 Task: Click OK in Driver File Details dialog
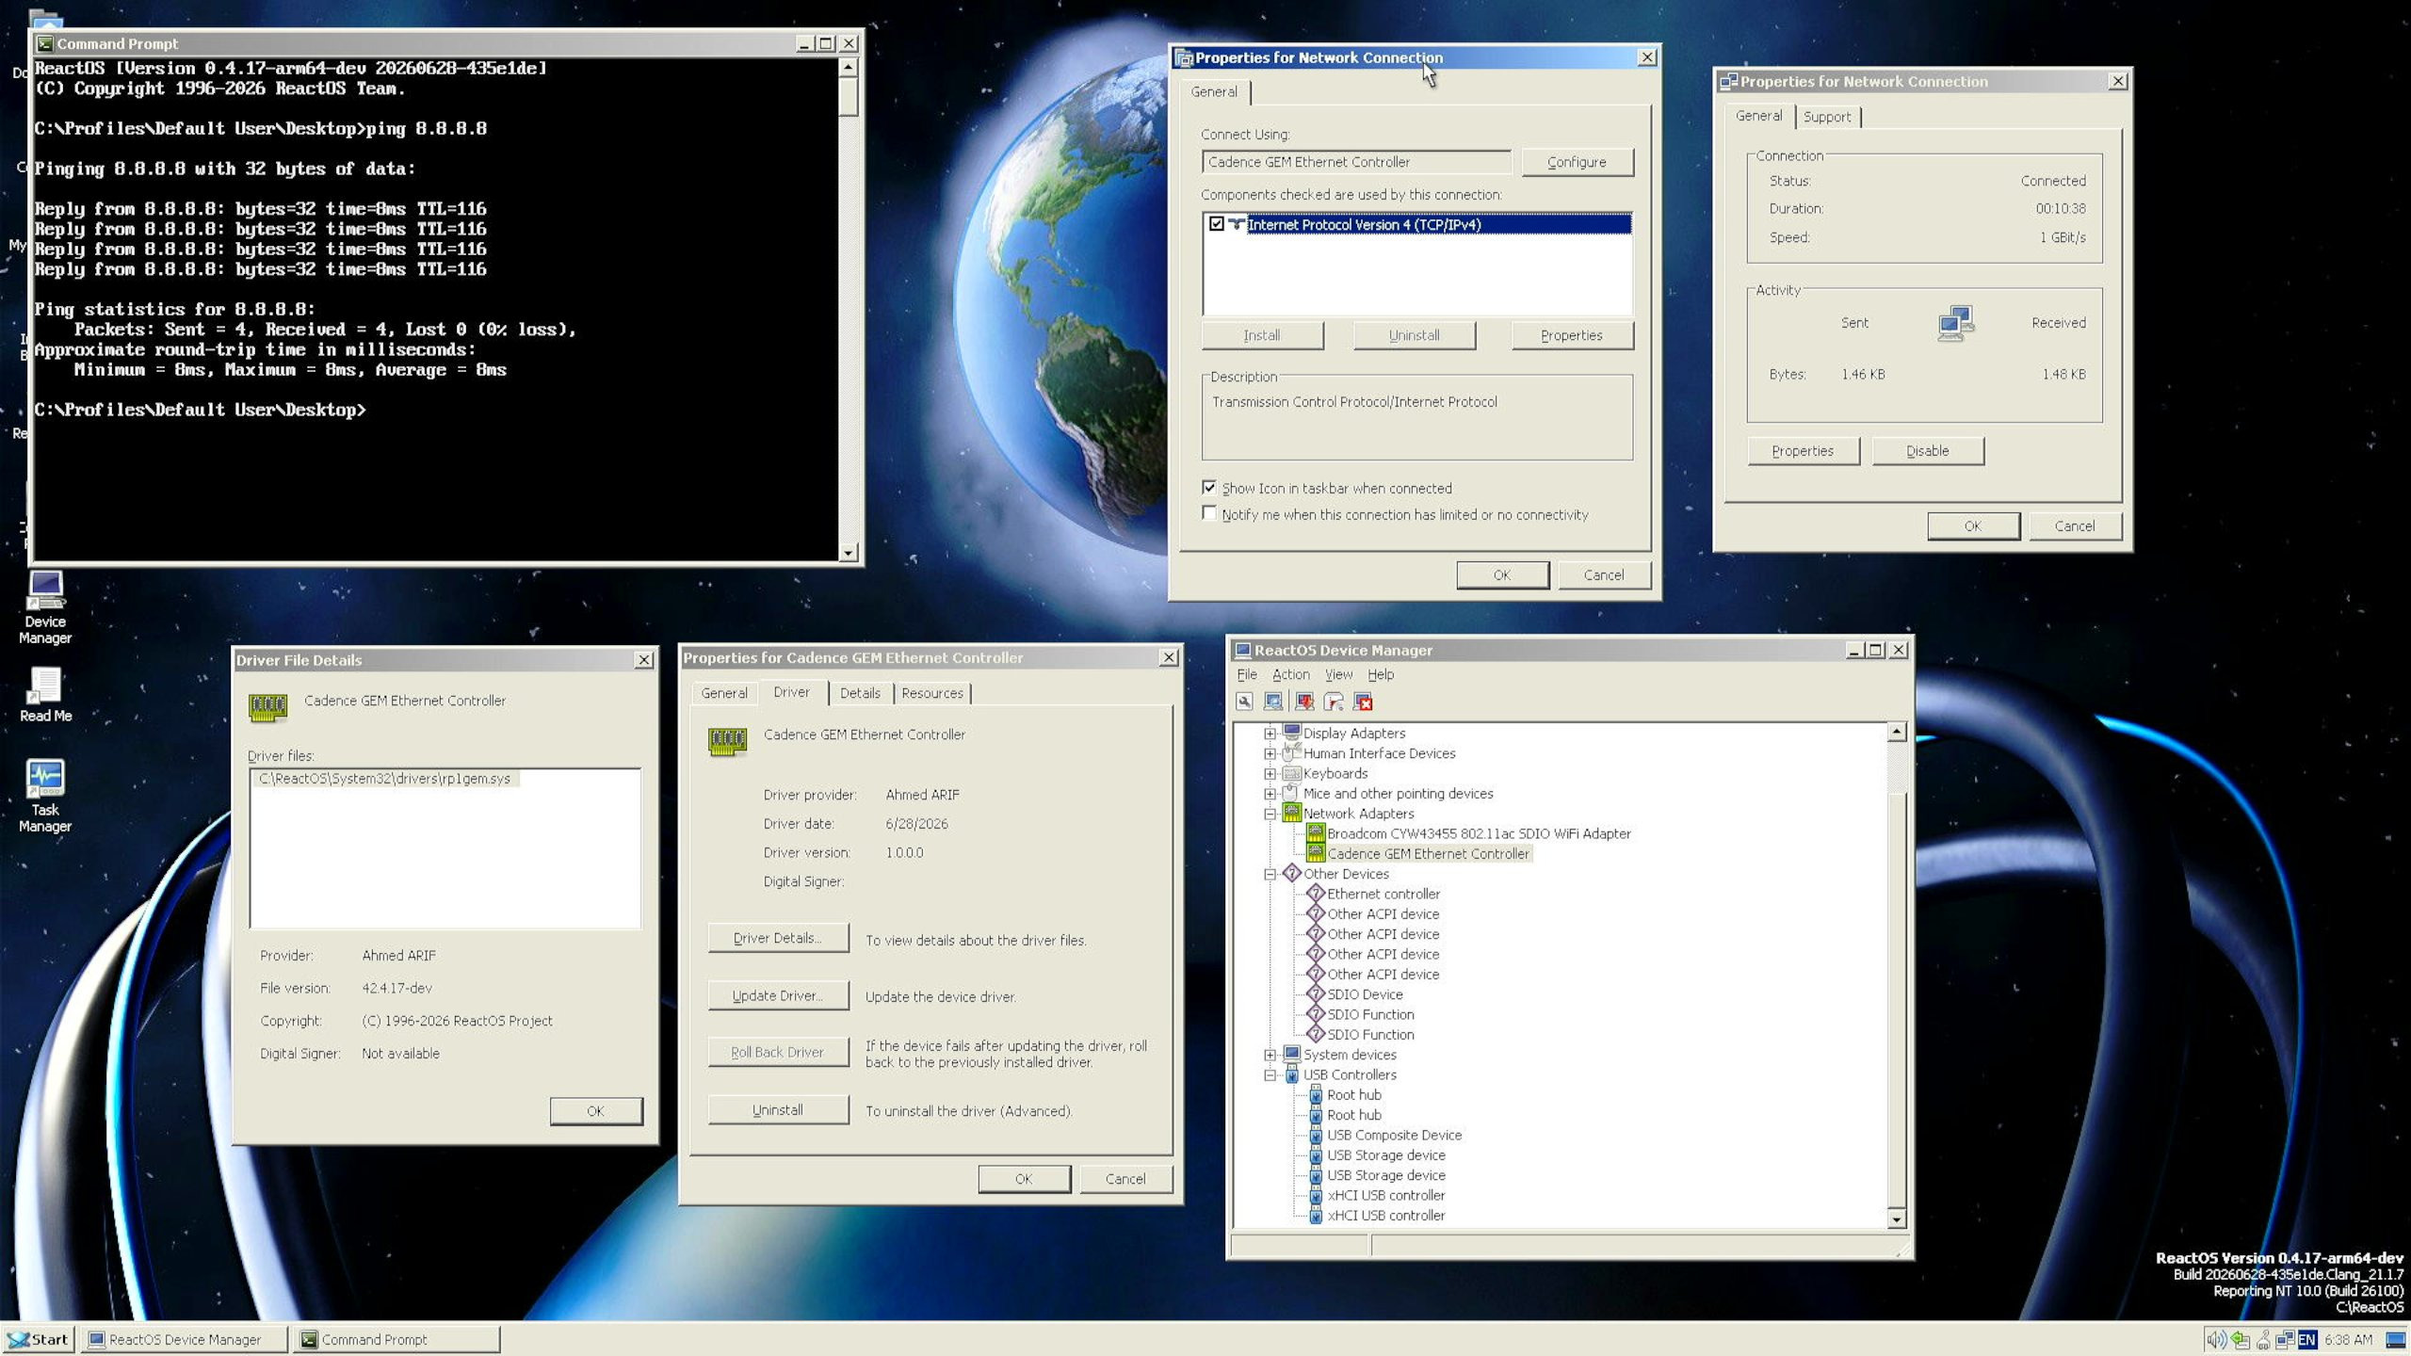[x=596, y=1111]
